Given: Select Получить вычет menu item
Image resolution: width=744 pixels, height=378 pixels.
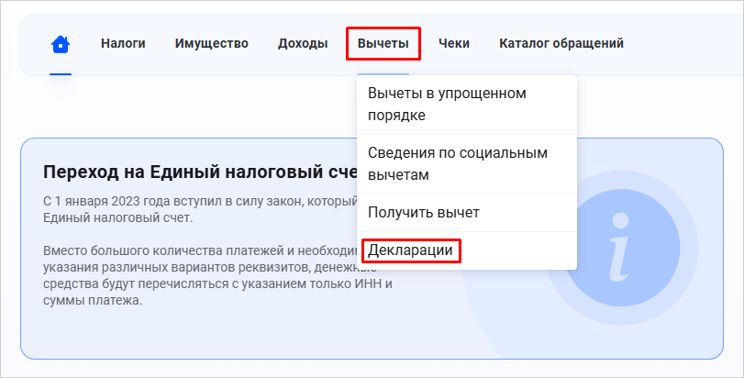Looking at the screenshot, I should [467, 213].
